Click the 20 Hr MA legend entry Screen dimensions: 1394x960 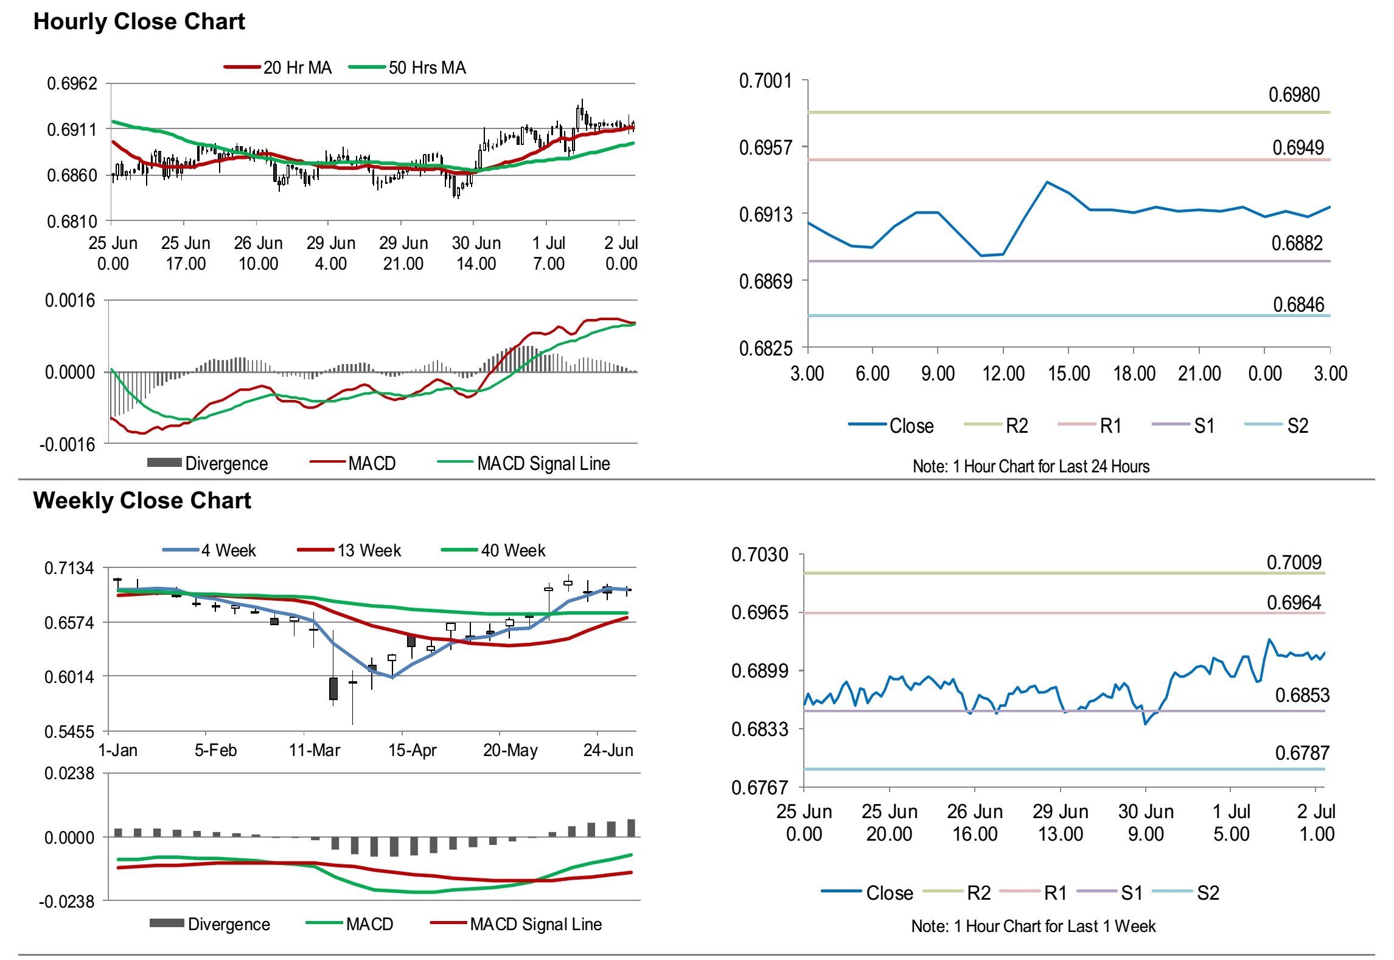pyautogui.click(x=297, y=68)
